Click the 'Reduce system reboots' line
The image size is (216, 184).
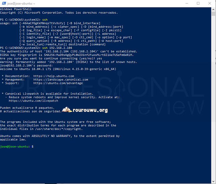[x=62, y=97]
